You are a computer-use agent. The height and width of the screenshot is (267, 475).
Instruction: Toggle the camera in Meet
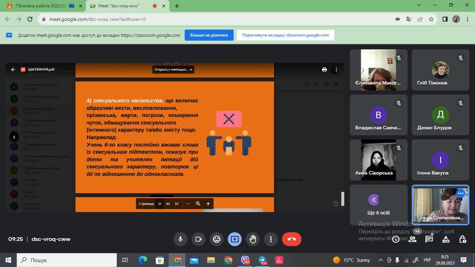(x=199, y=239)
